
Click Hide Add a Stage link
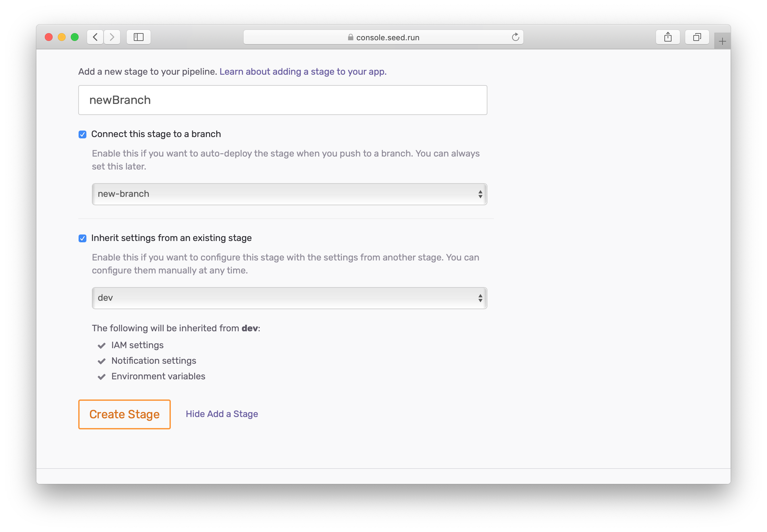tap(221, 414)
